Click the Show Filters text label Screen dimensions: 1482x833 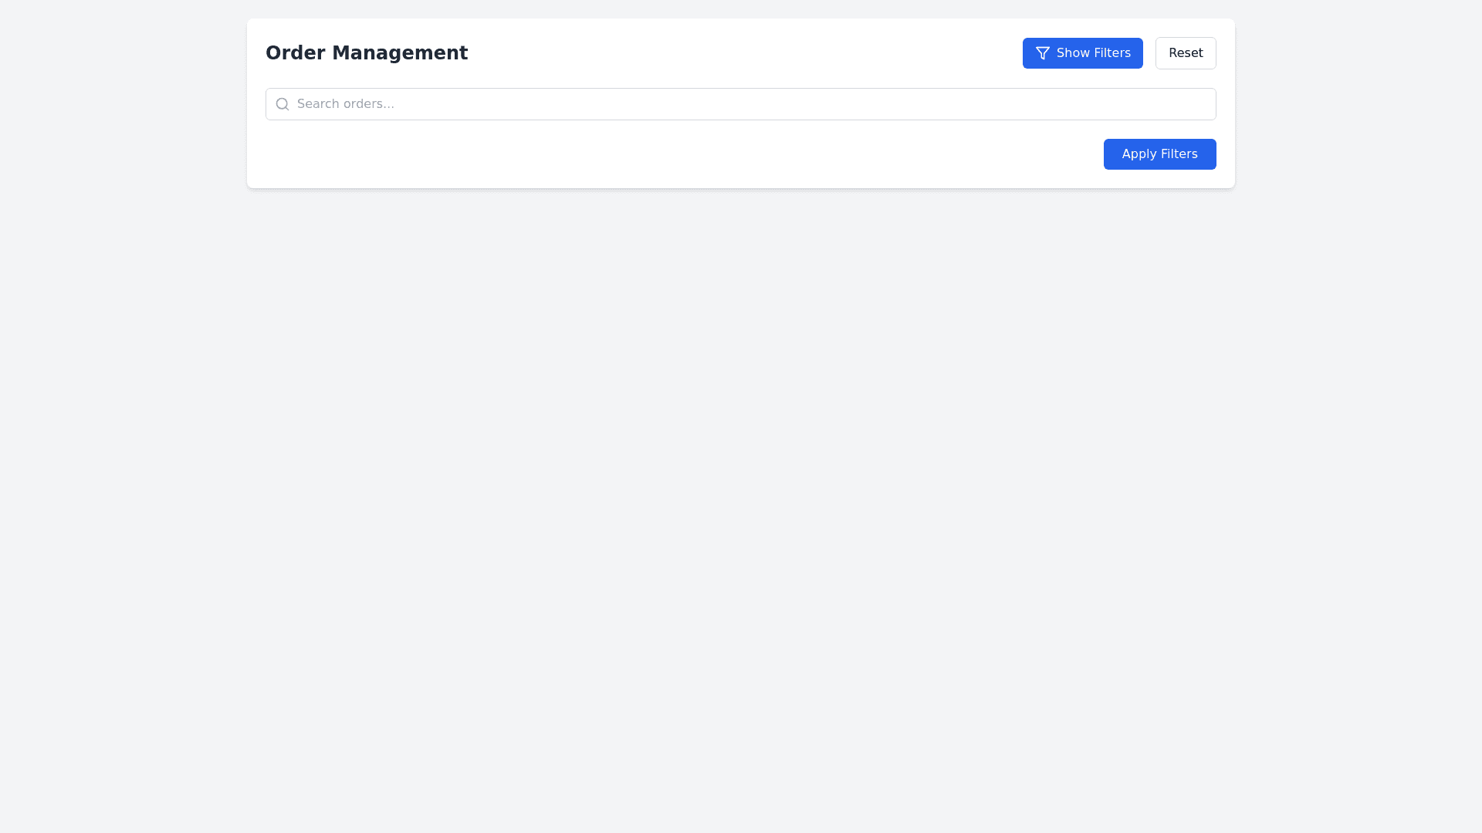coord(1093,53)
